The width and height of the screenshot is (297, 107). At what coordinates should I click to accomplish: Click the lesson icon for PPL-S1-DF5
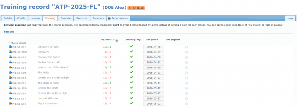pos(10,83)
